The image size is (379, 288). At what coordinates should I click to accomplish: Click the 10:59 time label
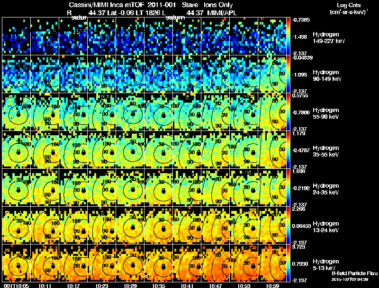click(273, 286)
